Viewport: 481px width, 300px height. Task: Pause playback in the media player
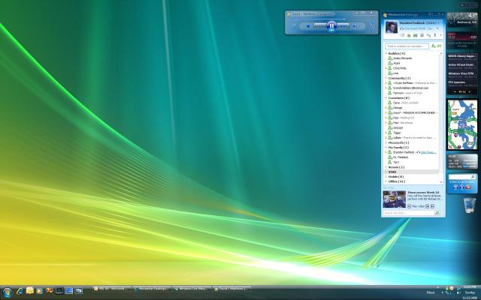pos(331,26)
